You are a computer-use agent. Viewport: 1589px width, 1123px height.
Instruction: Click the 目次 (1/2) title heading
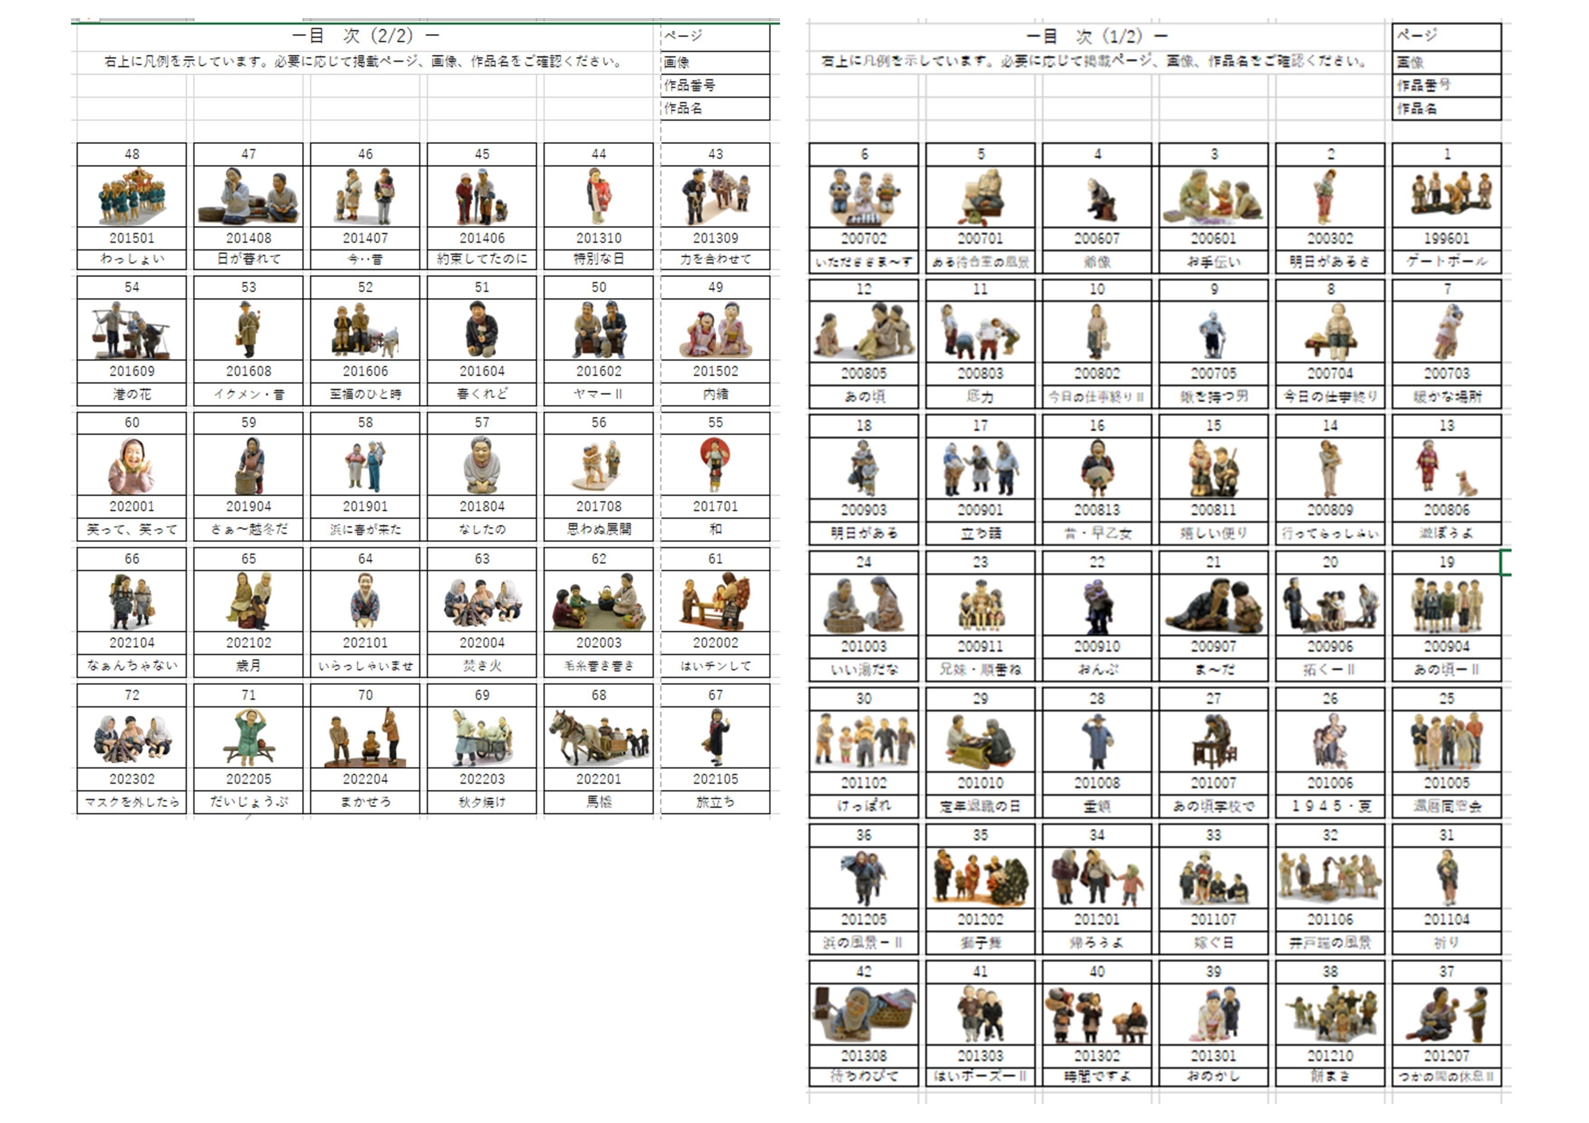(x=1097, y=36)
